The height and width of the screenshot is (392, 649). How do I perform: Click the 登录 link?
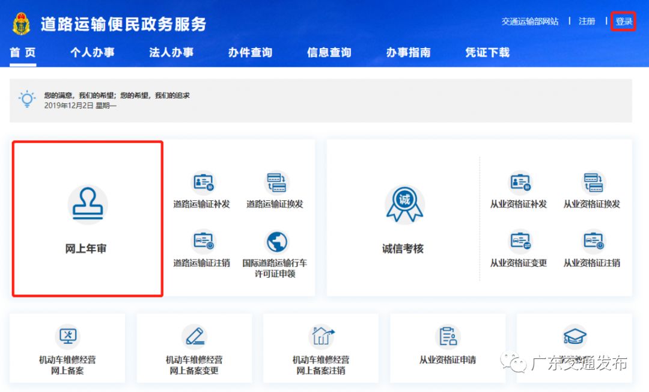[623, 20]
